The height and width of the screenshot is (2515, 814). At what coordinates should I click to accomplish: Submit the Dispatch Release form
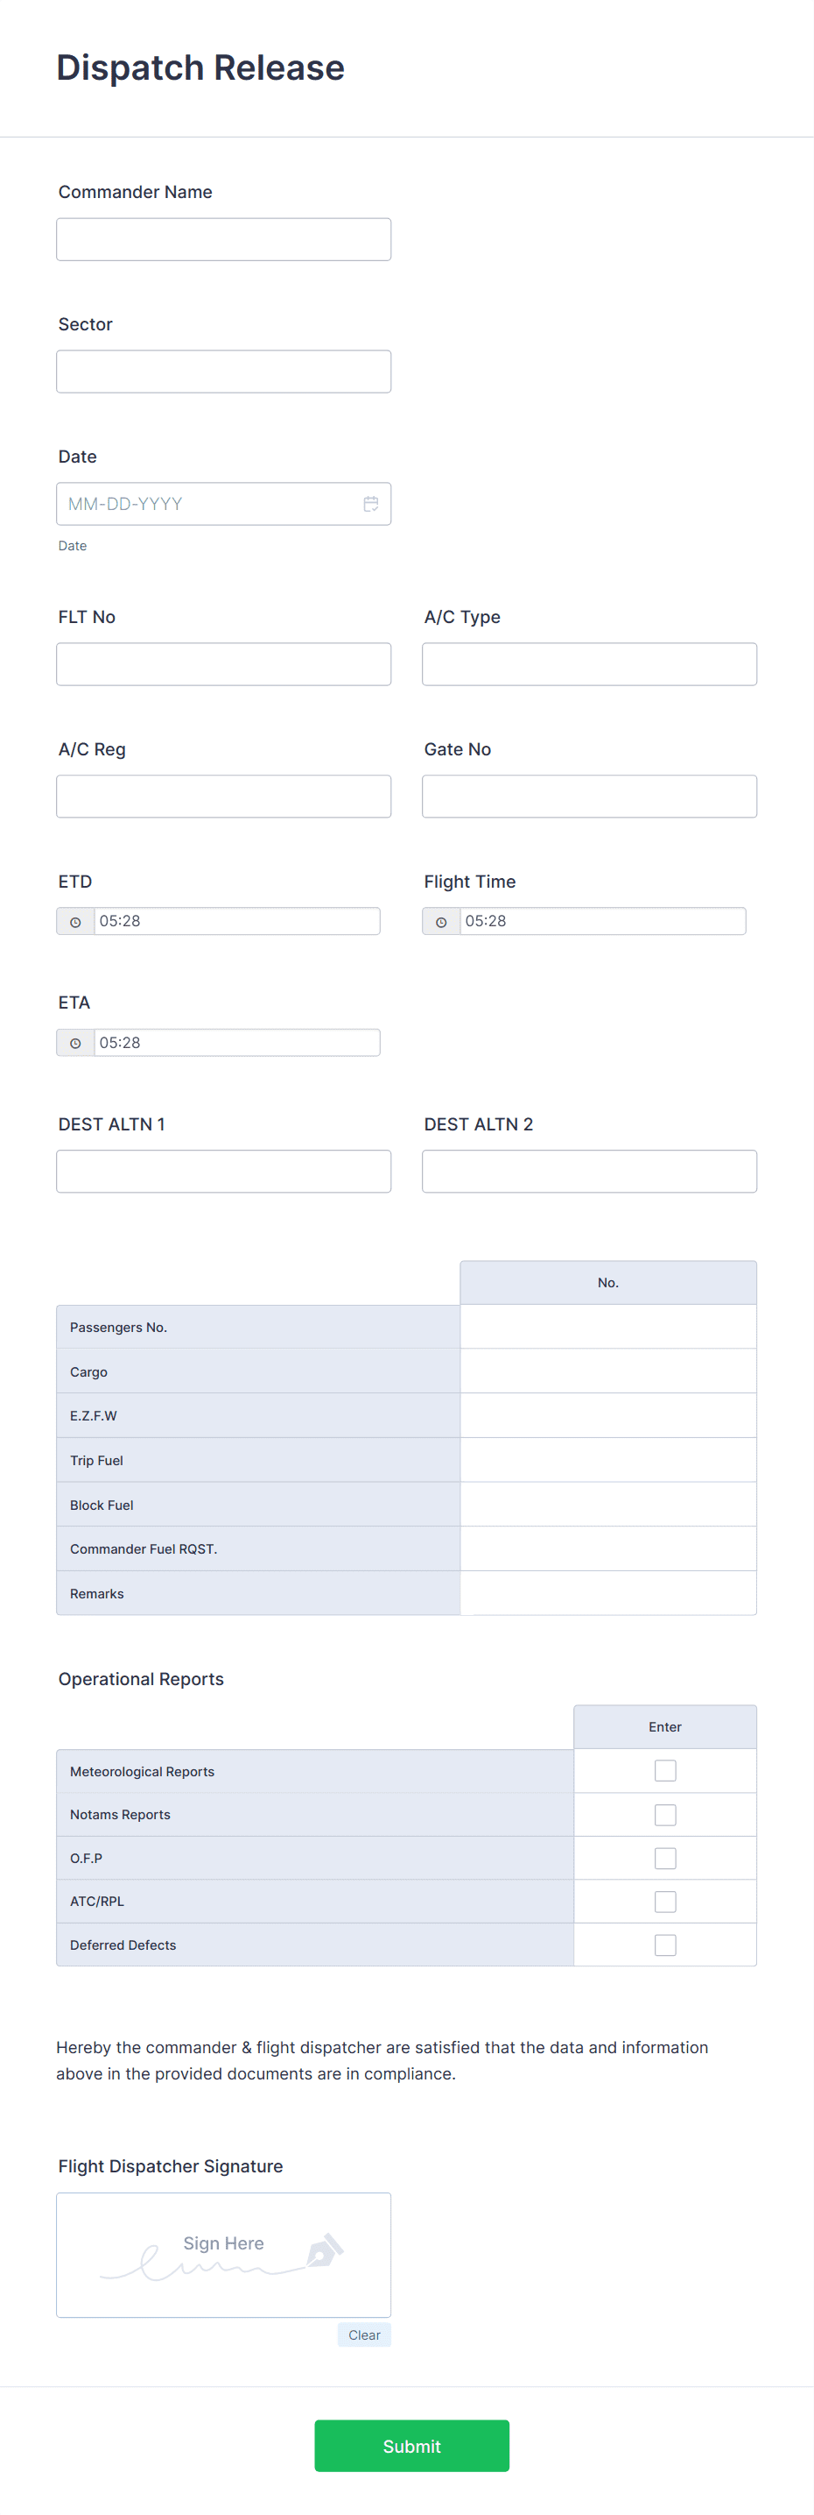411,2446
